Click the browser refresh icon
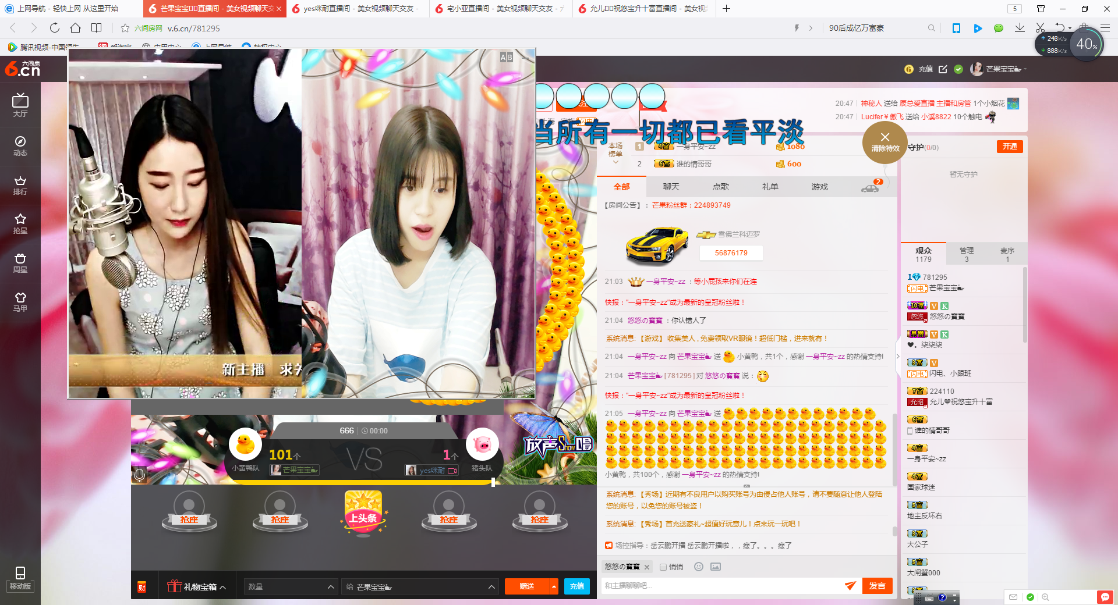Viewport: 1118px width, 605px height. click(x=55, y=27)
